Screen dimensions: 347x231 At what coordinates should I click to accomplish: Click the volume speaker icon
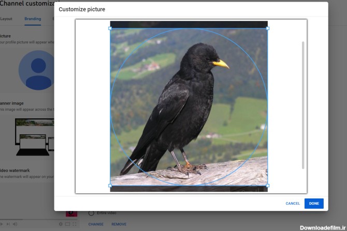pyautogui.click(x=15, y=224)
